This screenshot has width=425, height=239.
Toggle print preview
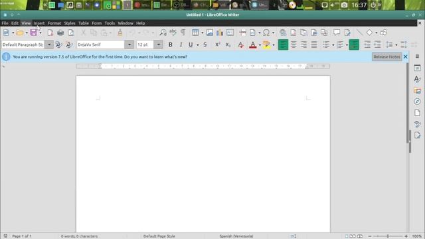coord(71,33)
